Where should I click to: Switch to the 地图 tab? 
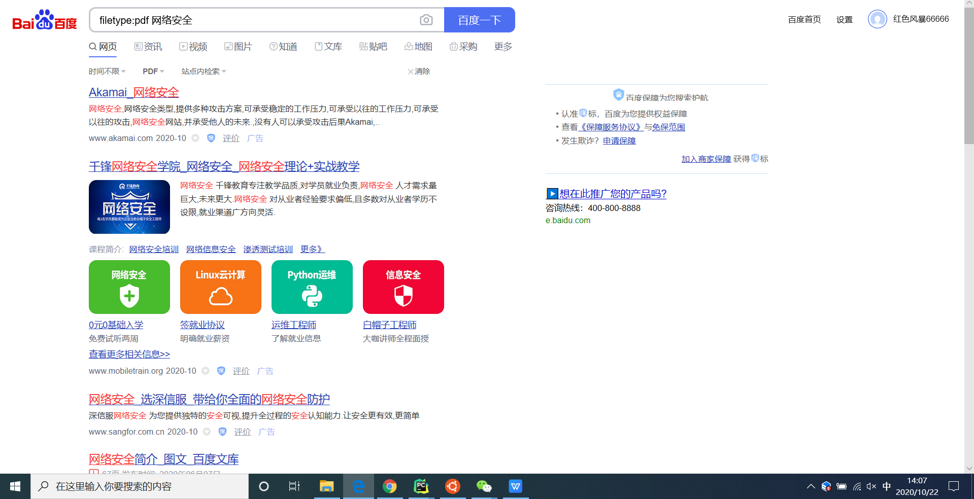tap(418, 47)
